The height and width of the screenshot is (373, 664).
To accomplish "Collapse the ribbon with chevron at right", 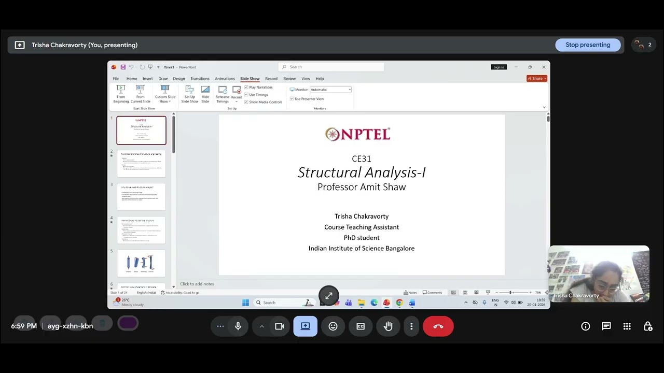I will [544, 107].
